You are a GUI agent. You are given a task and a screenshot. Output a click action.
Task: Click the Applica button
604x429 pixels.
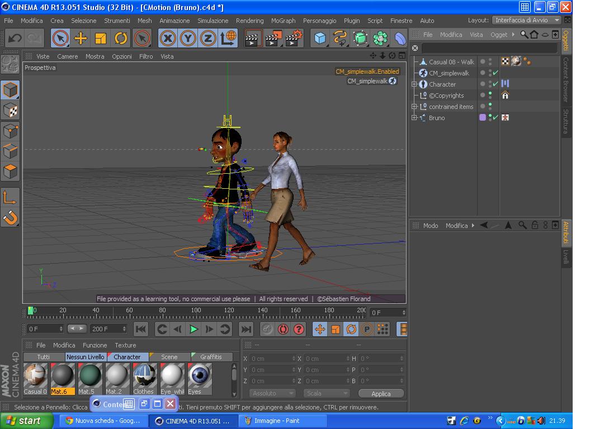[x=381, y=394]
